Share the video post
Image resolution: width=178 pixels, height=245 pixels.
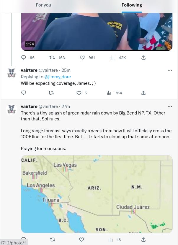click(143, 58)
